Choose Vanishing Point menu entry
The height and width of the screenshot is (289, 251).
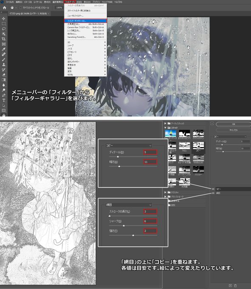pyautogui.click(x=85, y=37)
